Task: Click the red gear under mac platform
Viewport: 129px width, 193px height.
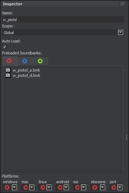Action: [x=25, y=187]
